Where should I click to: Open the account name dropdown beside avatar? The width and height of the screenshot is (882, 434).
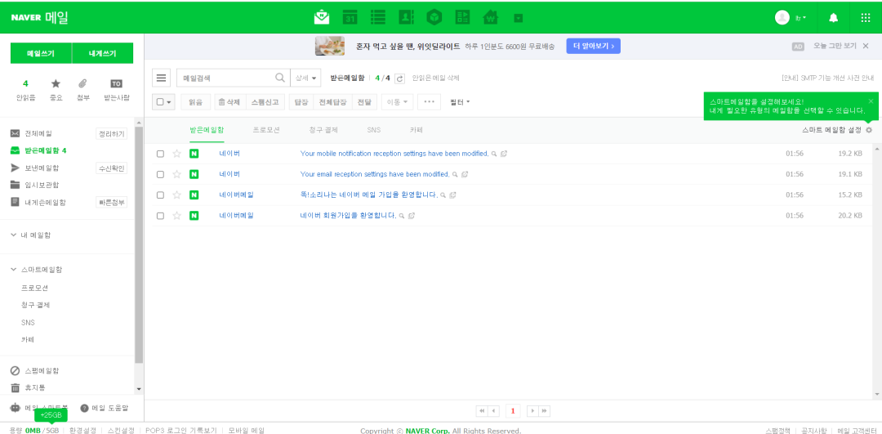(x=800, y=17)
